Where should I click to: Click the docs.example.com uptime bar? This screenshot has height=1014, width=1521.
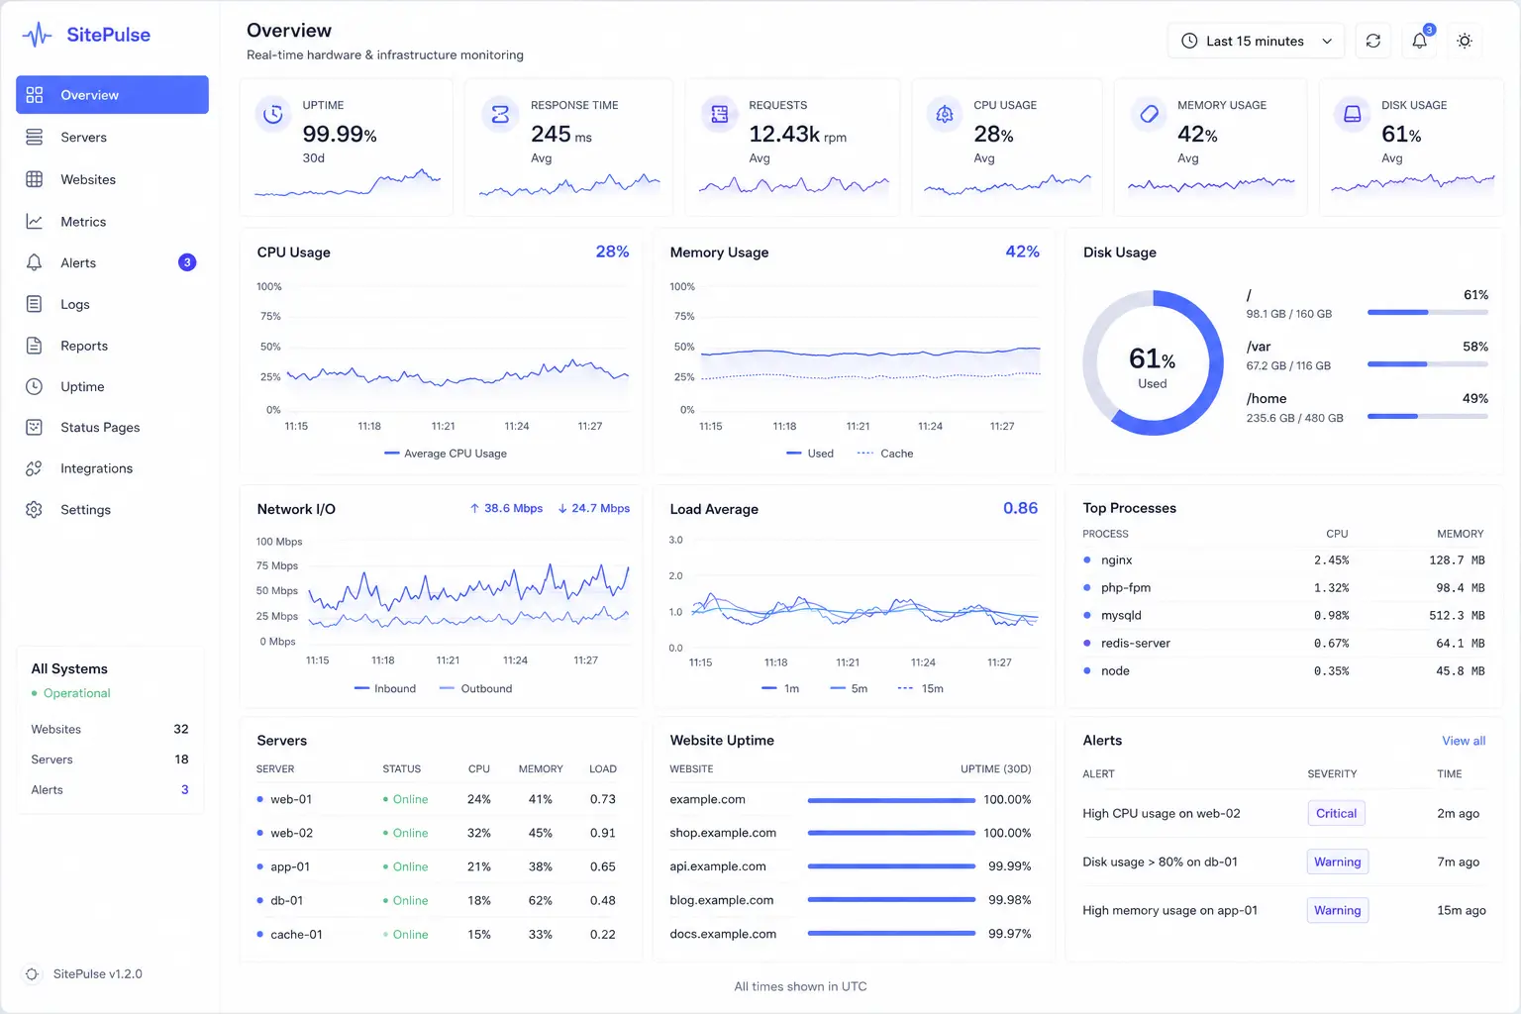pyautogui.click(x=892, y=933)
